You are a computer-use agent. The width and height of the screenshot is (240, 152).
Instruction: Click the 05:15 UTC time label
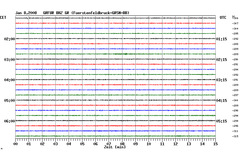pos(222,121)
